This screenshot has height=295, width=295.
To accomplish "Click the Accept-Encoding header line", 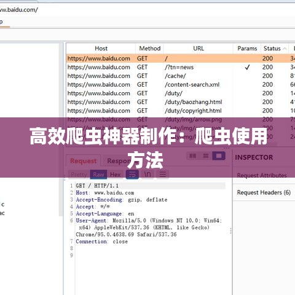I will tap(122, 200).
